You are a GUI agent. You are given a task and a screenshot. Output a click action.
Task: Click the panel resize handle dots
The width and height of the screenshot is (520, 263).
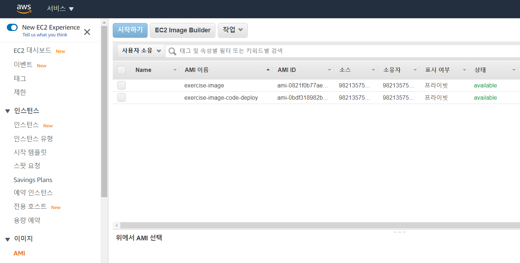coord(399,232)
